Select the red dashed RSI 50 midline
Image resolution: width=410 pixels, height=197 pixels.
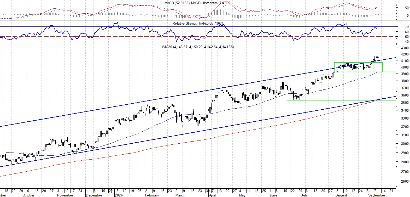[x=198, y=37]
